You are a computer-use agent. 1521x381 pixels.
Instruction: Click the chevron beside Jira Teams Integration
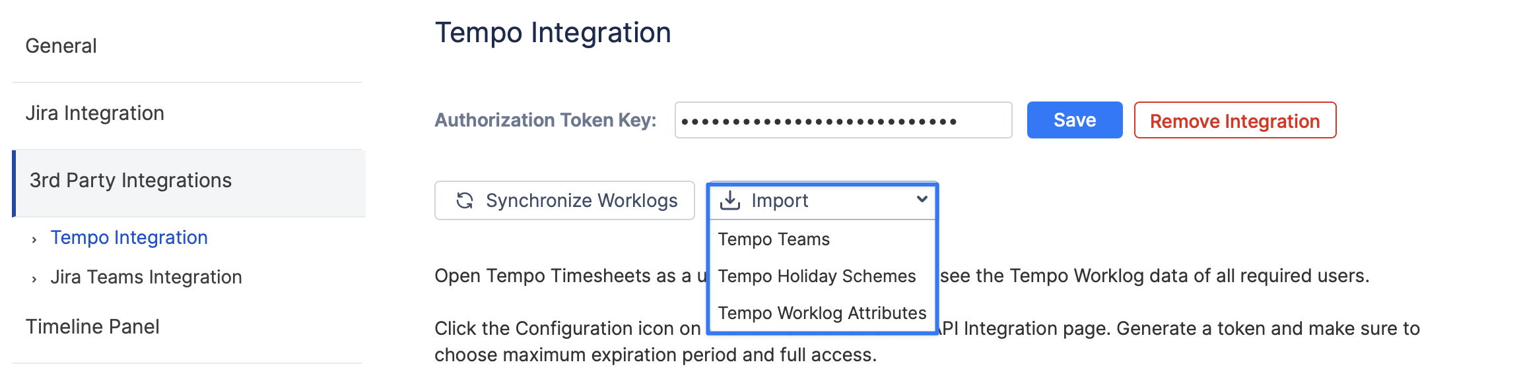point(34,279)
